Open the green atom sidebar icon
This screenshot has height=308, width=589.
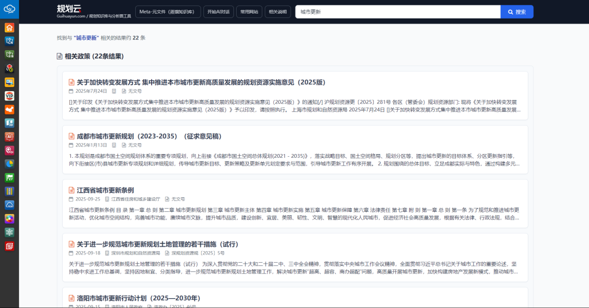click(9, 232)
